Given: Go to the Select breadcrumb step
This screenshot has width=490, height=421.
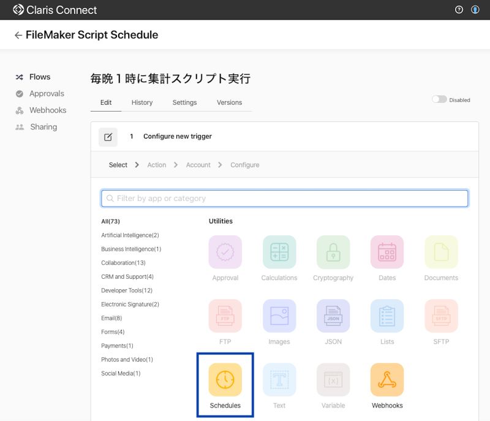Looking at the screenshot, I should point(118,165).
